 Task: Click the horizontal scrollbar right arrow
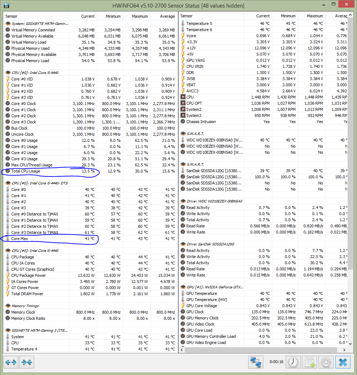(344, 350)
